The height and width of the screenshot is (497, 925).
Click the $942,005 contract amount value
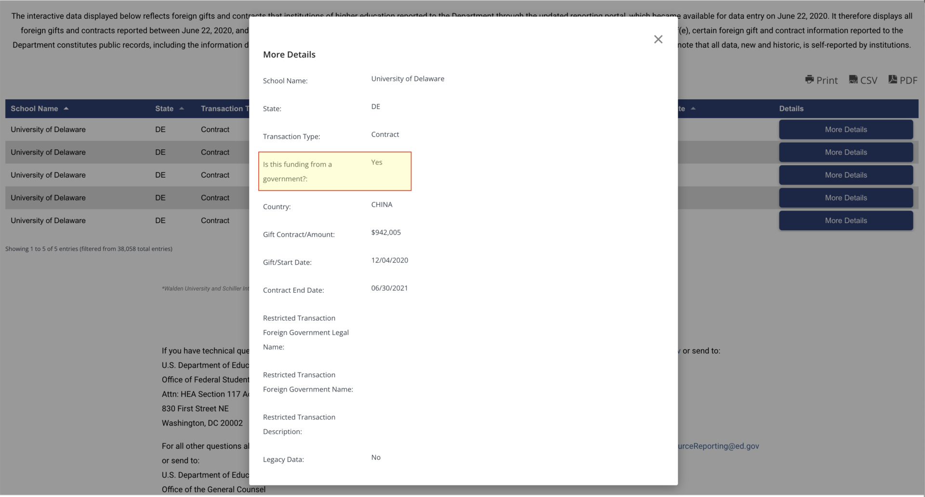(x=386, y=233)
